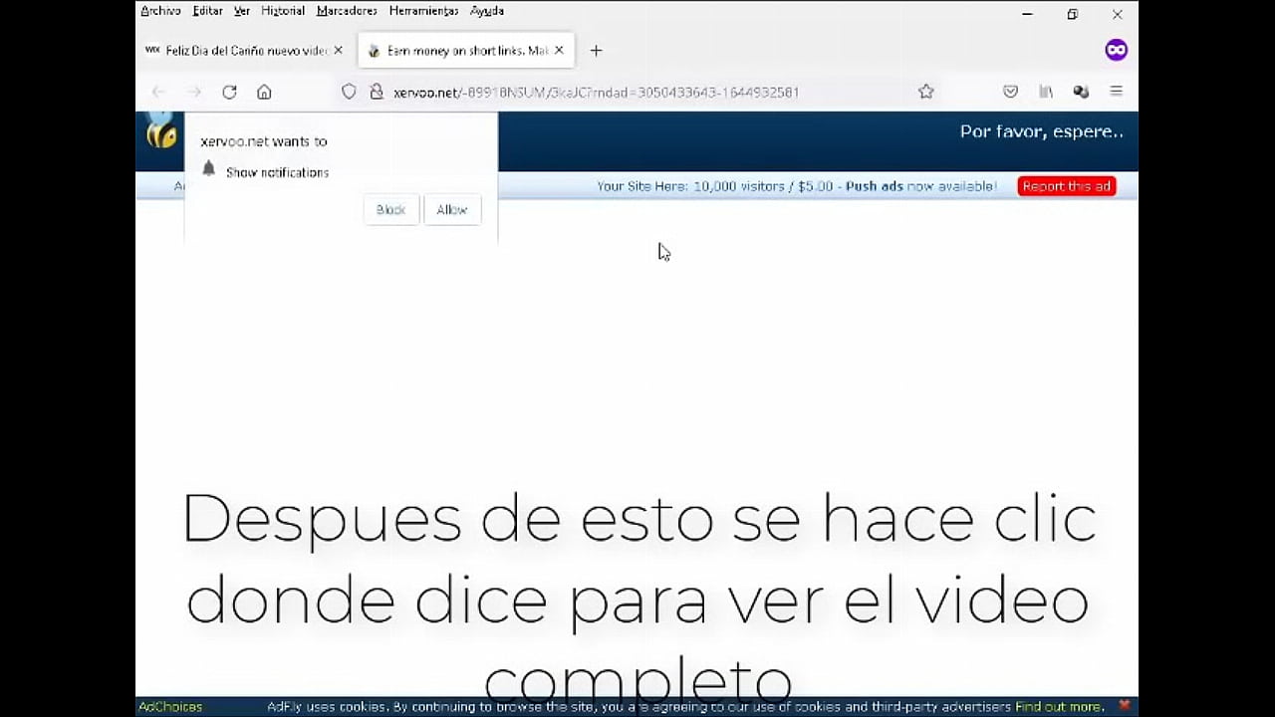Screen dimensions: 1275x717
Task: Open the Editar menu
Action: pos(207,11)
